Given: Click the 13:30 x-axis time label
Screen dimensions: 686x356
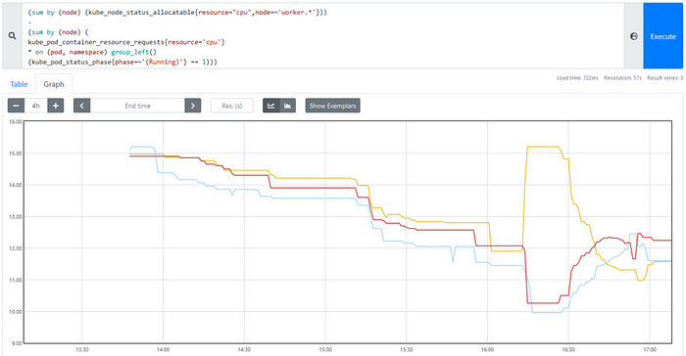Looking at the screenshot, I should click(82, 350).
